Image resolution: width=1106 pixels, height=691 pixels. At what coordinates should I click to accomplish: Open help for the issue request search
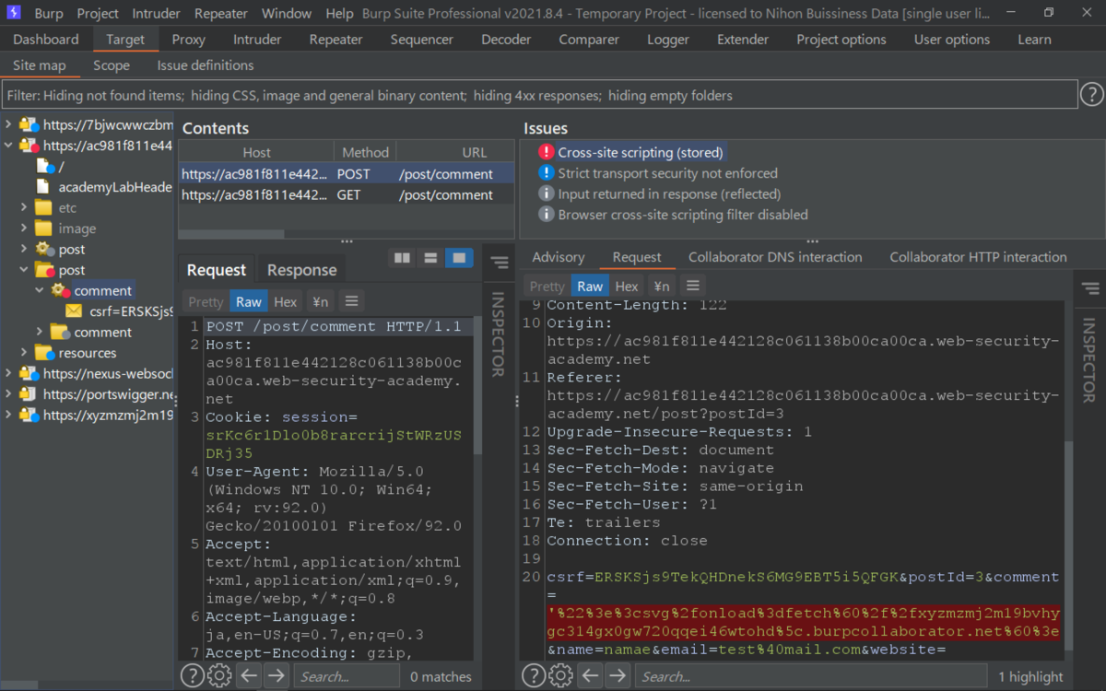point(534,676)
